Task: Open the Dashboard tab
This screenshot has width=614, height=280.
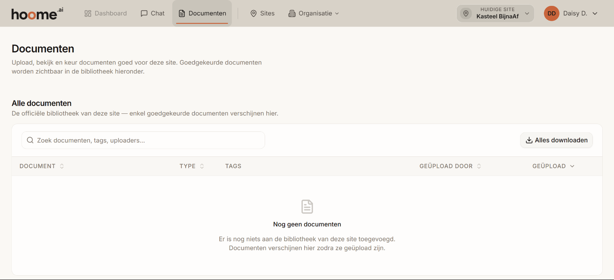Action: coord(106,13)
